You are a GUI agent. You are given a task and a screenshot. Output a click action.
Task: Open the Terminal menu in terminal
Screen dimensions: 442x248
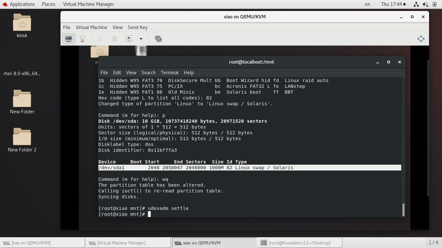pyautogui.click(x=170, y=73)
